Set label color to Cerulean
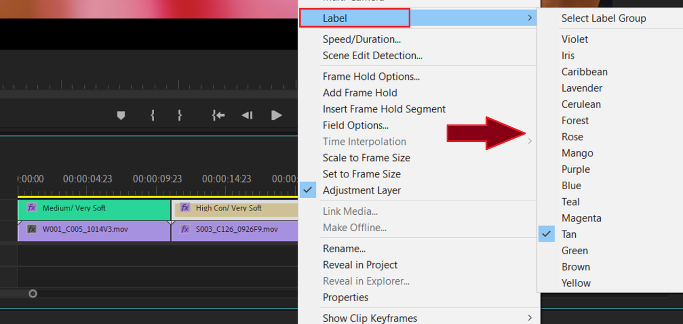Image resolution: width=683 pixels, height=324 pixels. pyautogui.click(x=581, y=104)
